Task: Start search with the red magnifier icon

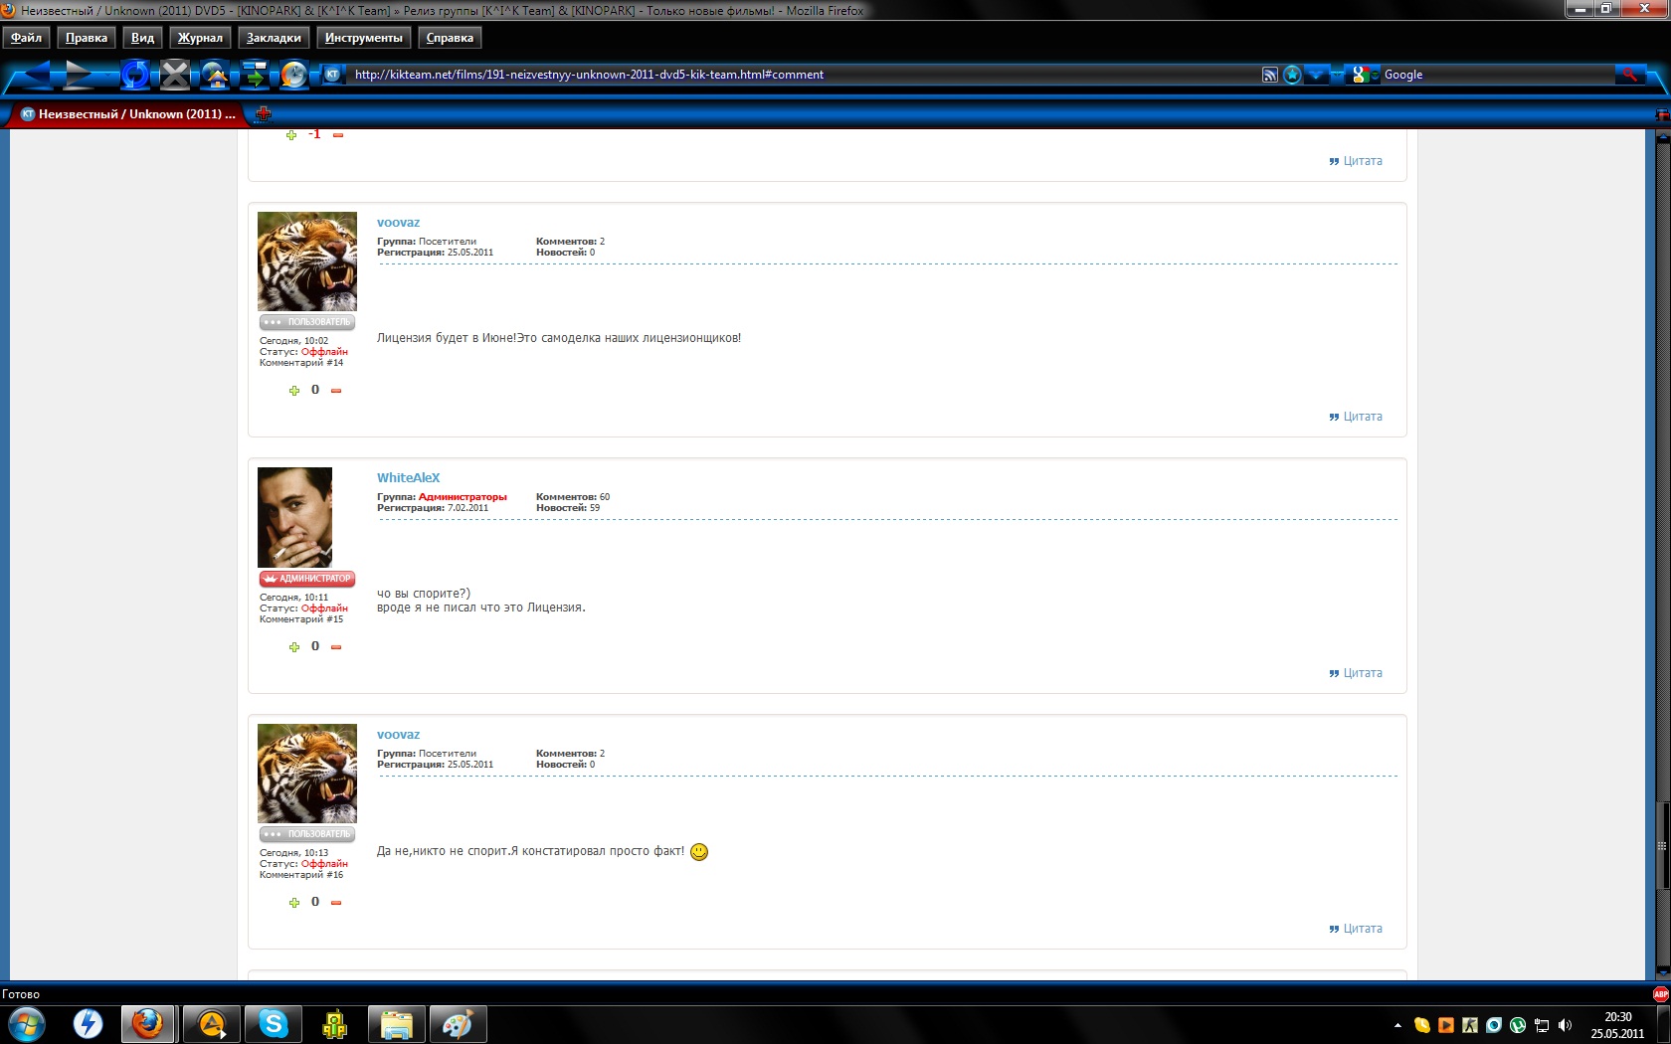Action: (1629, 75)
